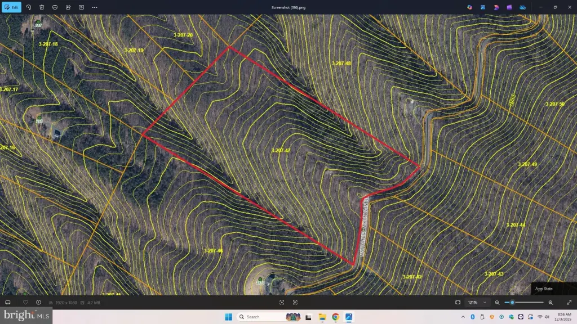Delete the photo using the trash icon
The height and width of the screenshot is (324, 577).
tap(42, 7)
